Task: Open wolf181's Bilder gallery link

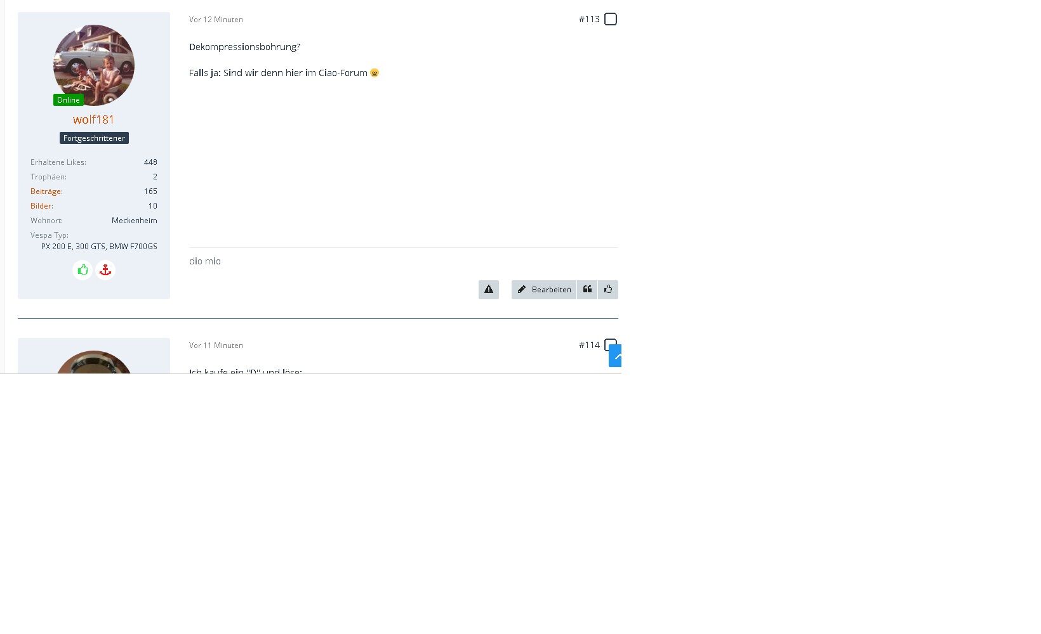Action: tap(42, 205)
